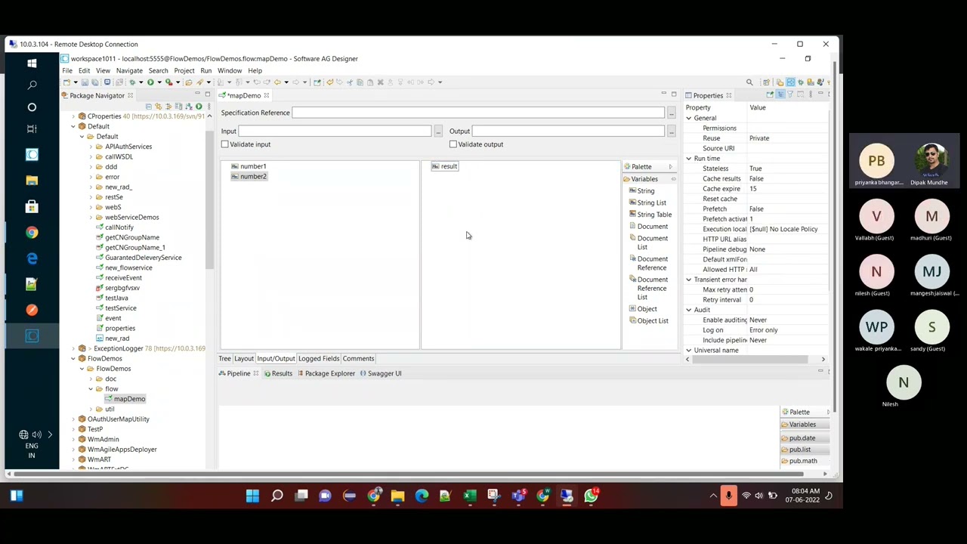Collapse the Audit property group

[x=688, y=310]
